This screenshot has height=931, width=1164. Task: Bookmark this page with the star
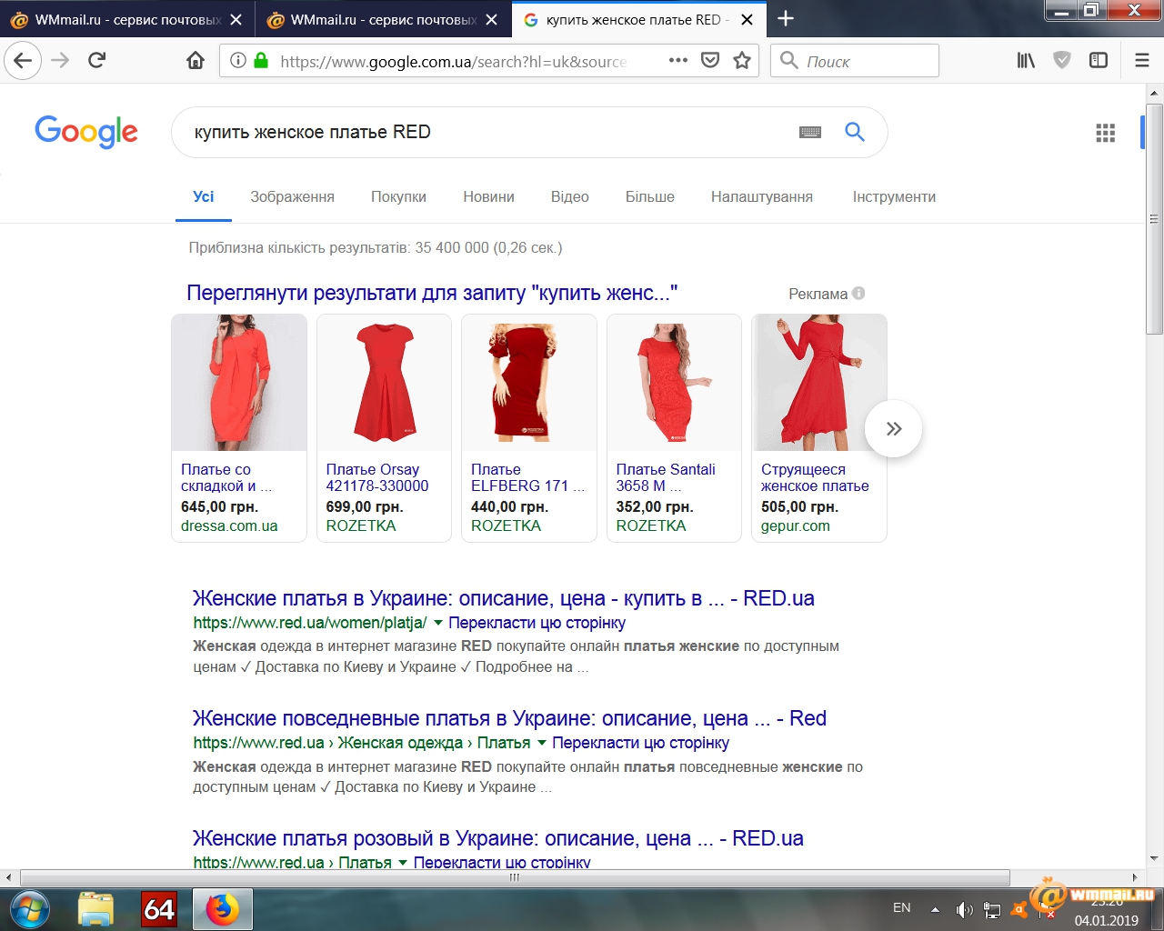(x=742, y=61)
